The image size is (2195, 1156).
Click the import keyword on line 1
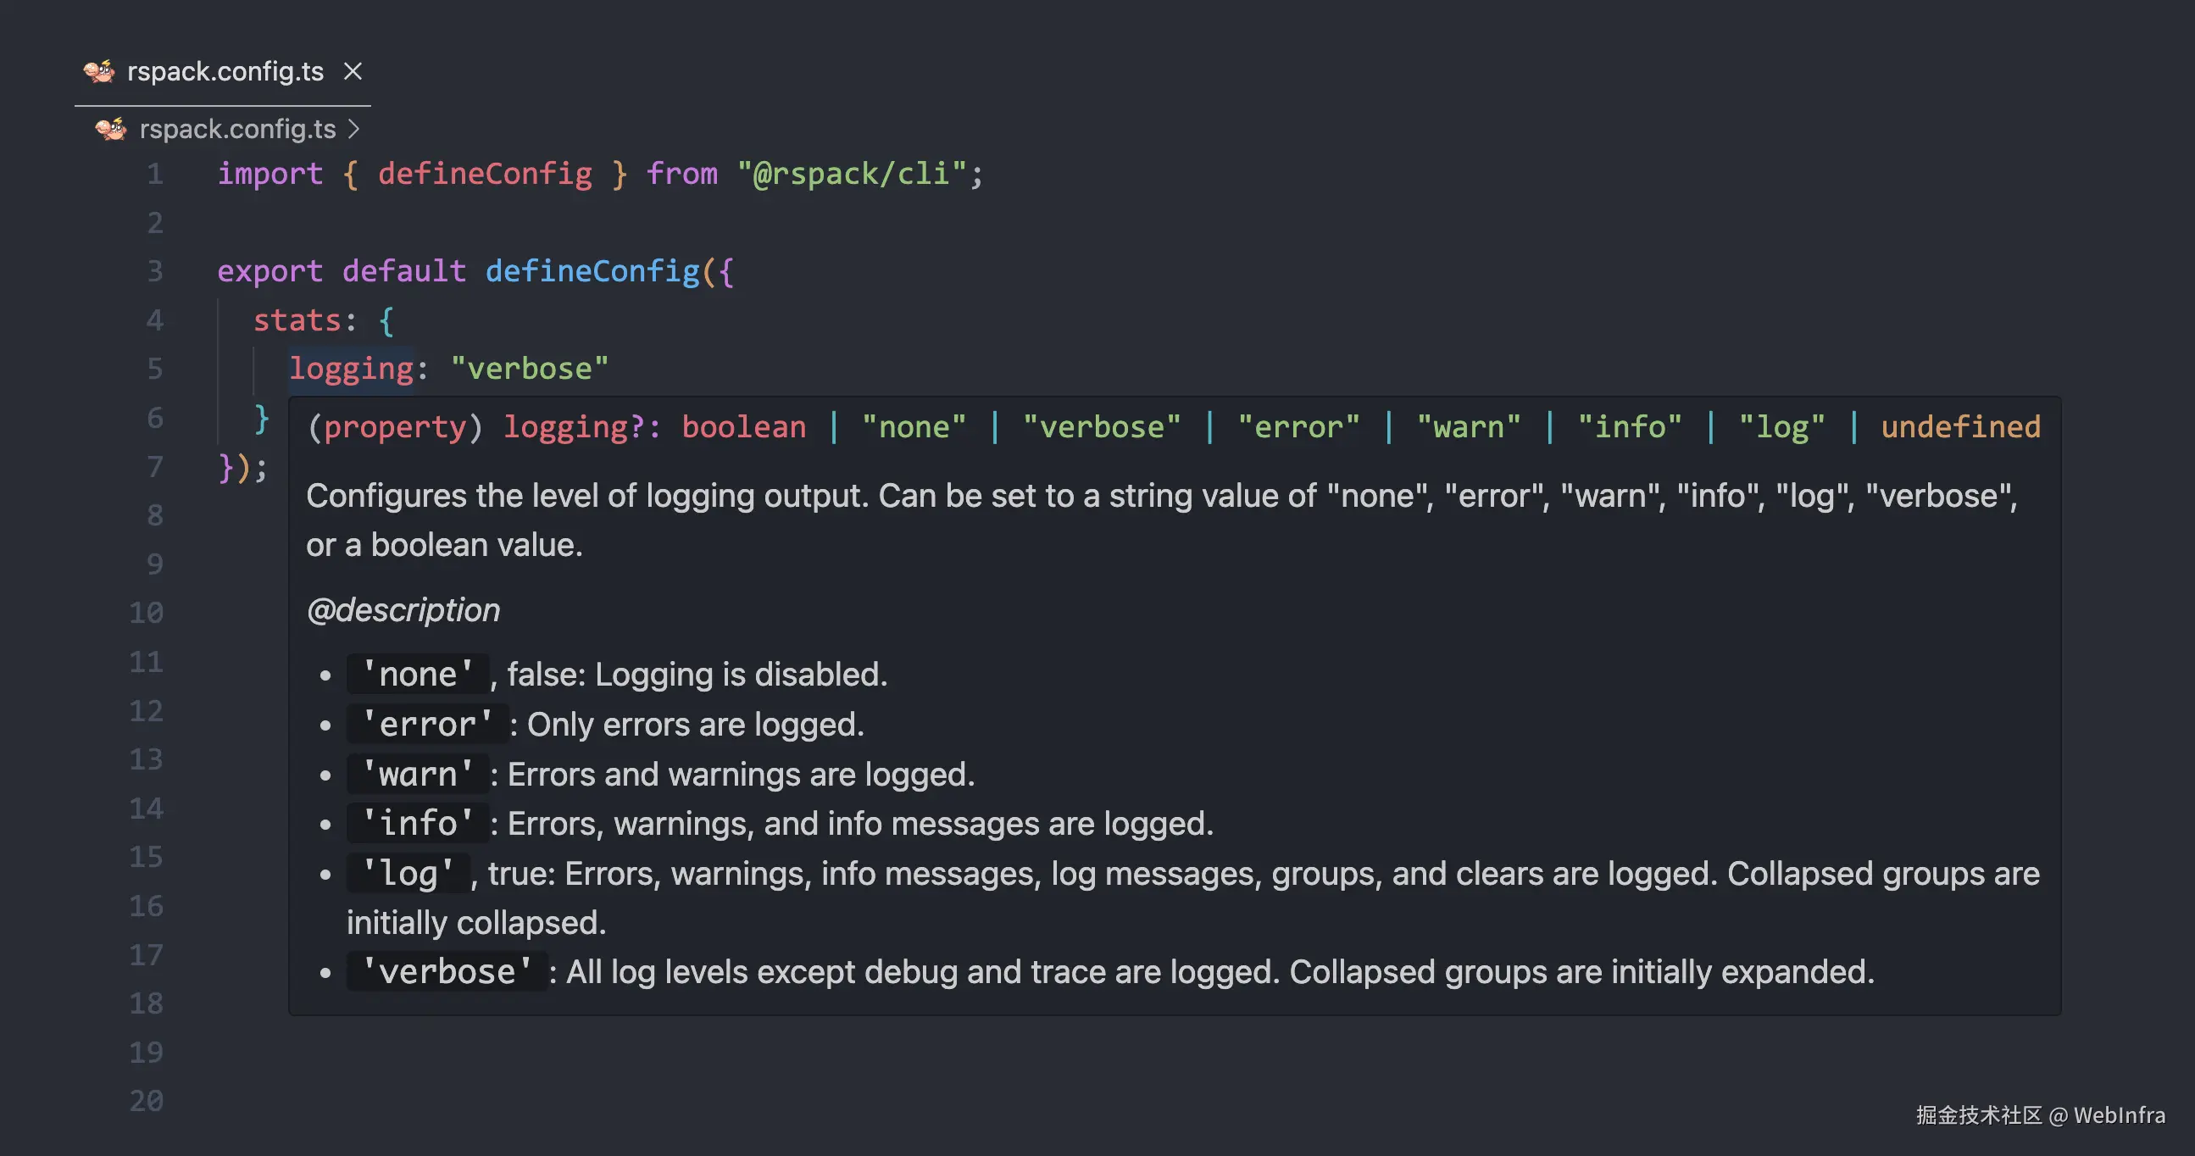[270, 174]
